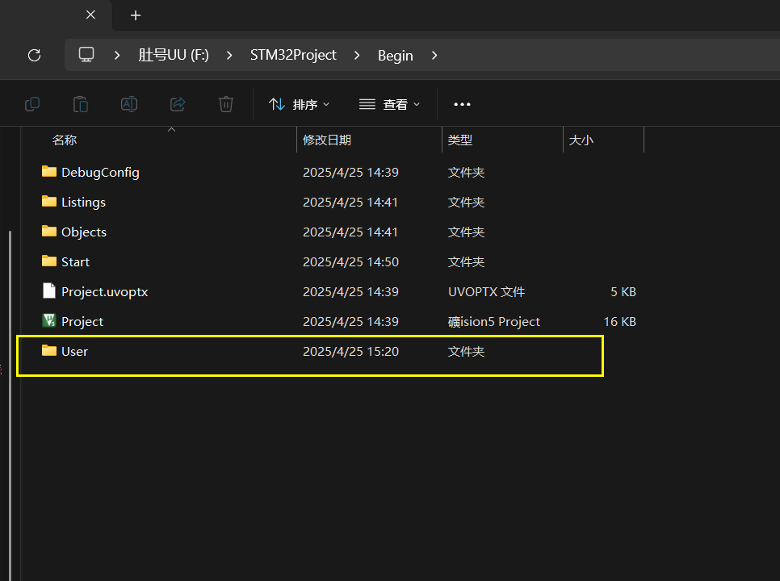Select the Listings folder name
This screenshot has height=581, width=780.
click(84, 203)
